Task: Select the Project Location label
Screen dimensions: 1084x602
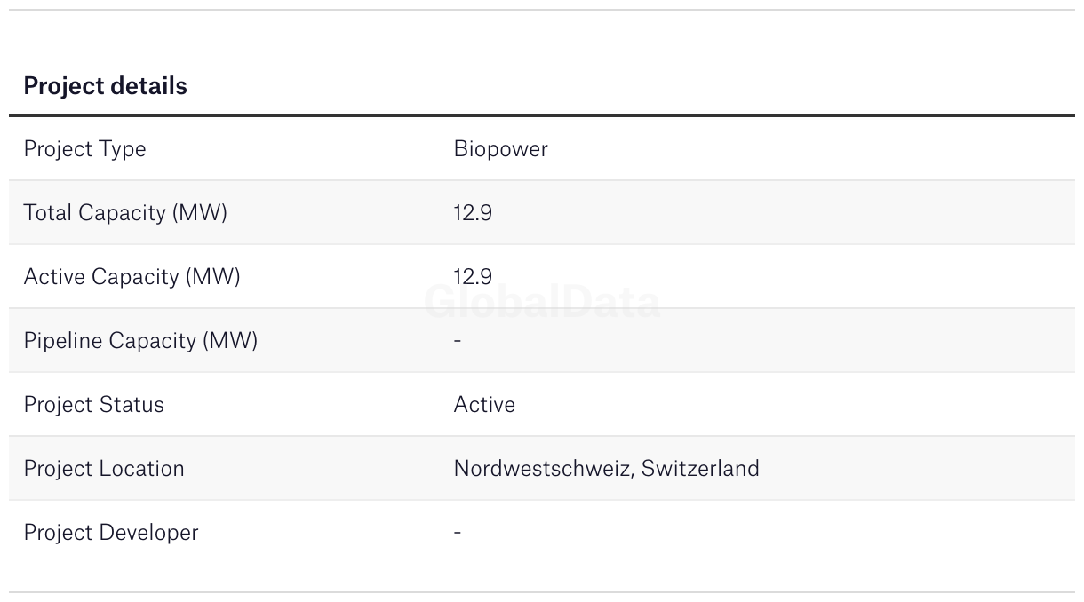Action: click(x=104, y=469)
